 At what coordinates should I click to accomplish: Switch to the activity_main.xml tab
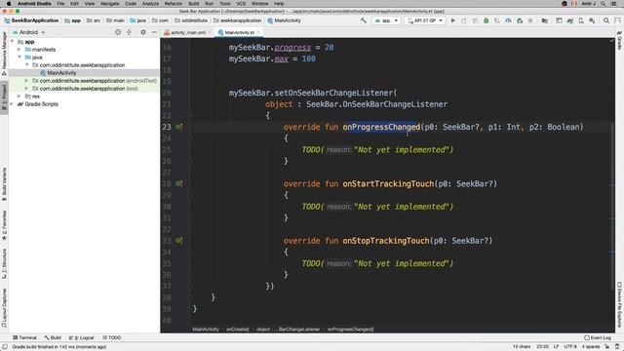pos(187,32)
